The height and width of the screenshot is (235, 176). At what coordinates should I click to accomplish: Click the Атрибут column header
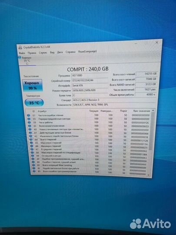point(42,111)
